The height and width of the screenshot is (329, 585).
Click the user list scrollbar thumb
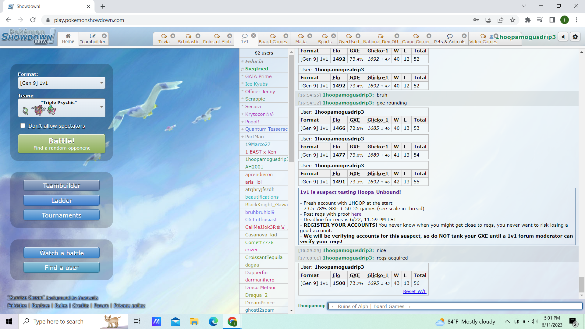tap(291, 108)
